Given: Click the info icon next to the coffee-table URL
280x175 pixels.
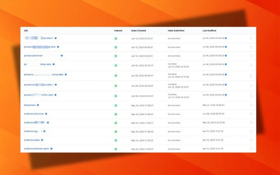Looking at the screenshot, I should [x=55, y=95].
